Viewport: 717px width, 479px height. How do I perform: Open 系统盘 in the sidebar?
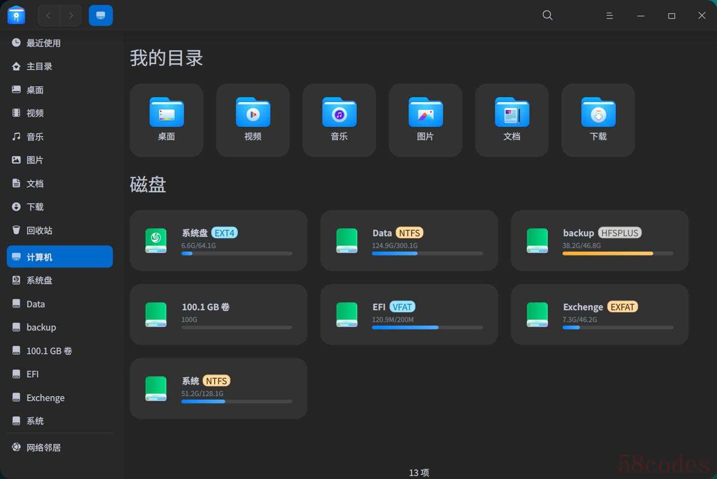pos(60,280)
